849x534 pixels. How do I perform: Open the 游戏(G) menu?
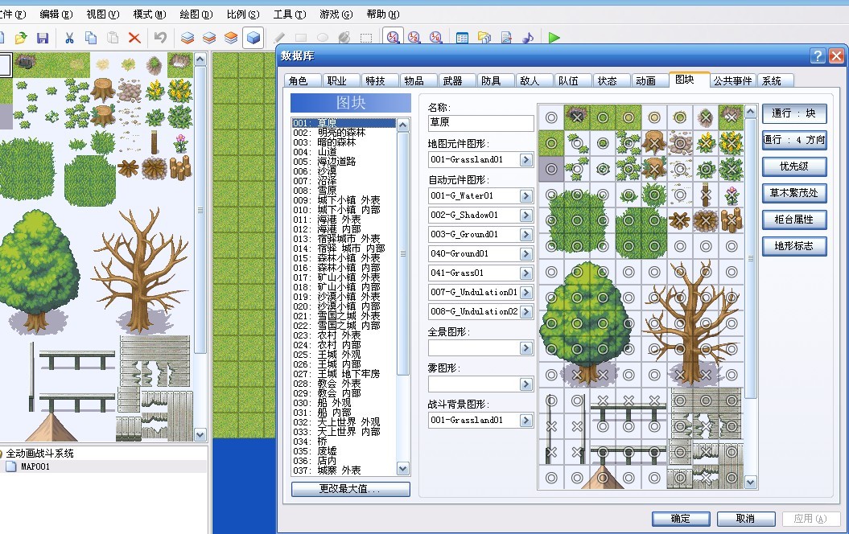(336, 14)
